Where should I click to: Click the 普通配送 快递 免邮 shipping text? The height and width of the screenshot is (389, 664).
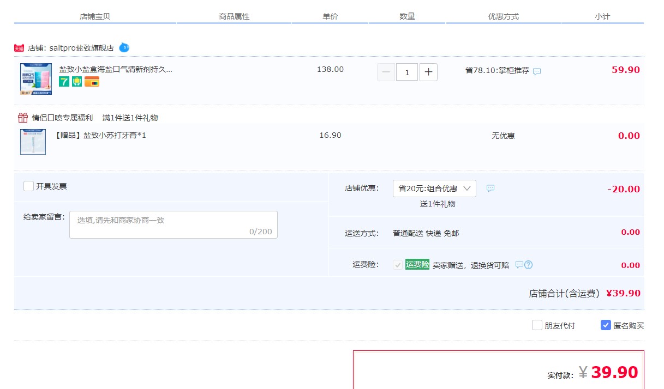point(426,233)
